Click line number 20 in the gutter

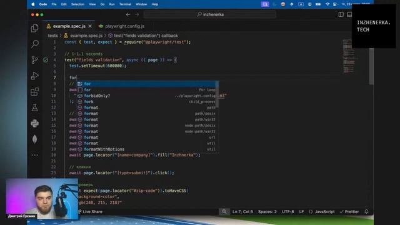(x=53, y=155)
